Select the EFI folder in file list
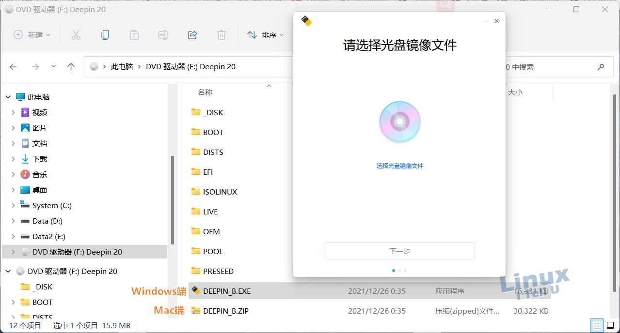The width and height of the screenshot is (620, 333). (x=202, y=172)
